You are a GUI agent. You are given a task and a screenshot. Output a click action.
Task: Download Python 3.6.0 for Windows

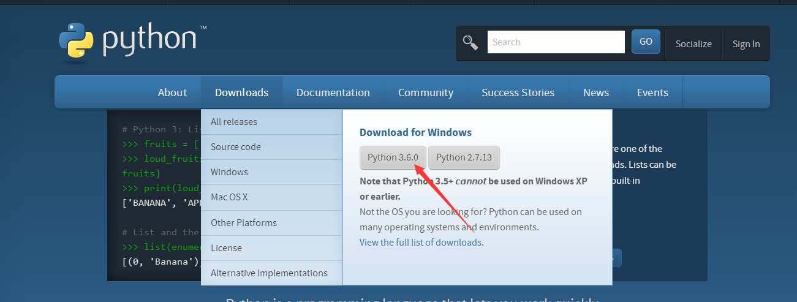(393, 157)
